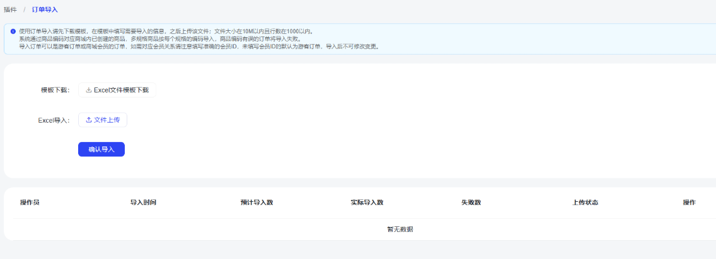
Task: Open the 文件上传 file picker
Action: tap(103, 119)
